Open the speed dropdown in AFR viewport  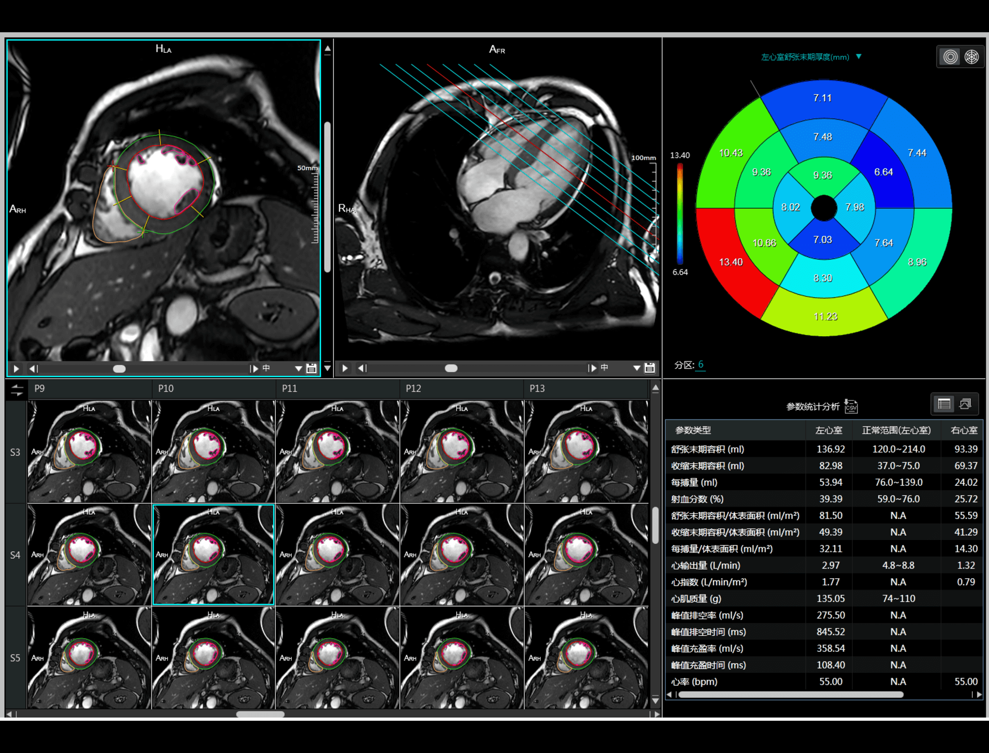point(636,369)
